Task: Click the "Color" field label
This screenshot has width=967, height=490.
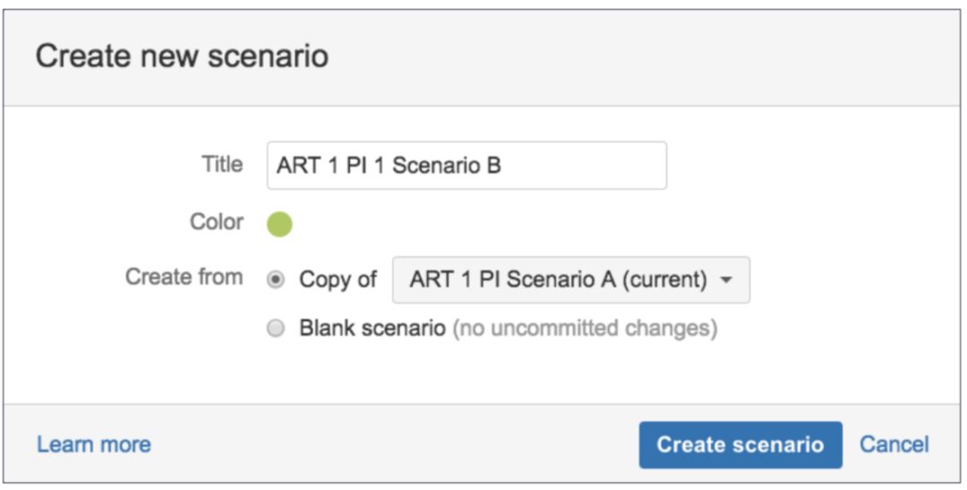Action: coord(217,222)
